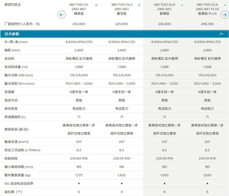
Task: Click GL 精英版 steering 电动助力
Action: pyautogui.click(x=79, y=109)
